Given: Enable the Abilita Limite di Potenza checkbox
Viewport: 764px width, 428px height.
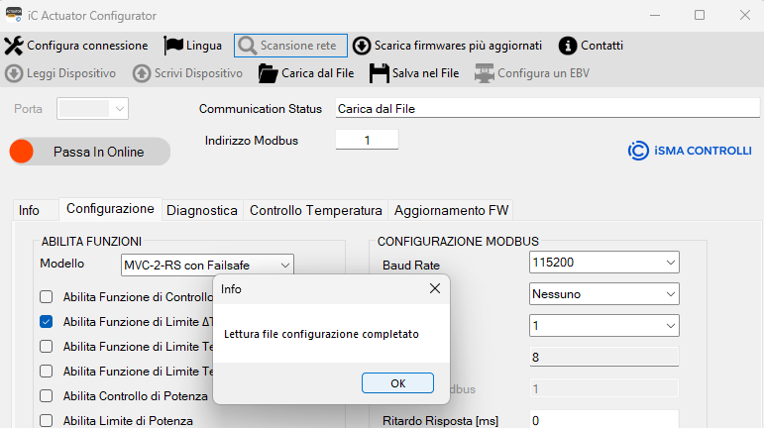Looking at the screenshot, I should coord(47,420).
